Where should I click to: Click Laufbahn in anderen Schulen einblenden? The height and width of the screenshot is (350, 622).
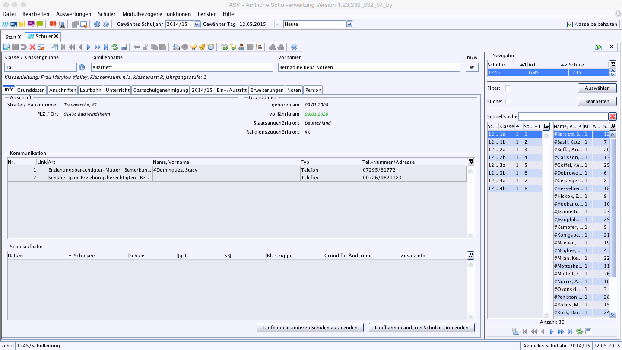[422, 328]
